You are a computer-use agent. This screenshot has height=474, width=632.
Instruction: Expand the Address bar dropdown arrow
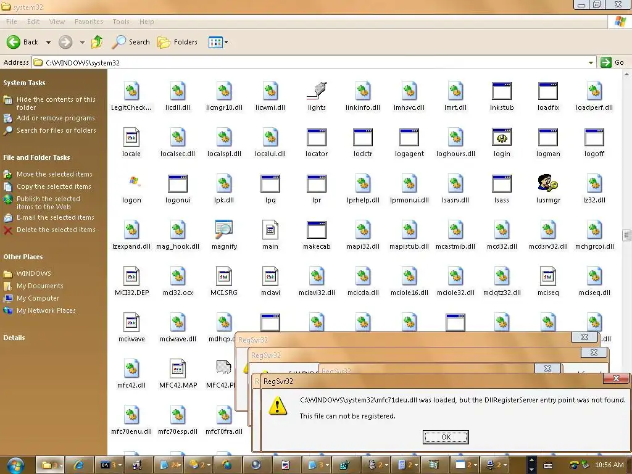click(591, 62)
